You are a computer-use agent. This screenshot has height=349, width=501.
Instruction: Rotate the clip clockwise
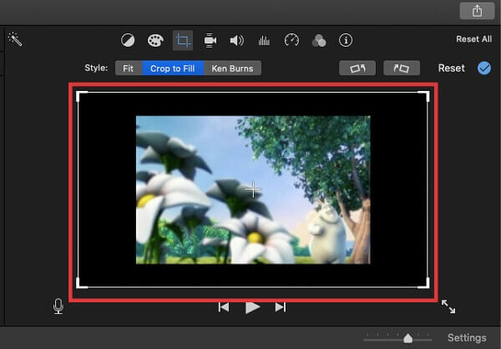(x=402, y=68)
